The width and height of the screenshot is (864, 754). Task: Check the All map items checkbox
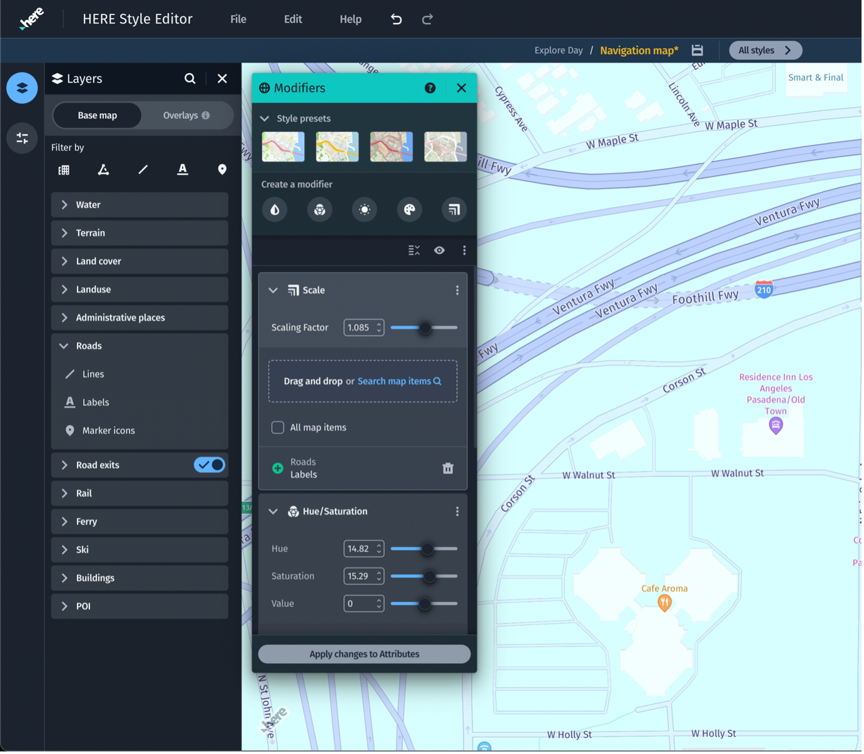(278, 428)
